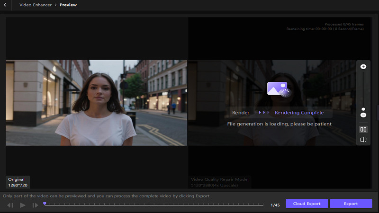
Task: Step to the previous frame
Action: [x=10, y=205]
